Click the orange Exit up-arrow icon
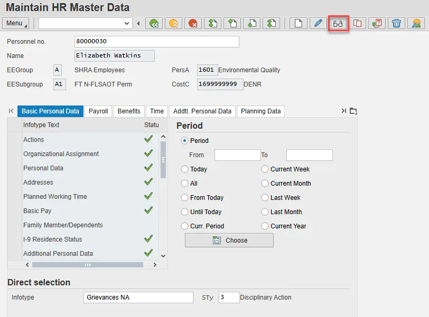The height and width of the screenshot is (317, 429). click(173, 23)
